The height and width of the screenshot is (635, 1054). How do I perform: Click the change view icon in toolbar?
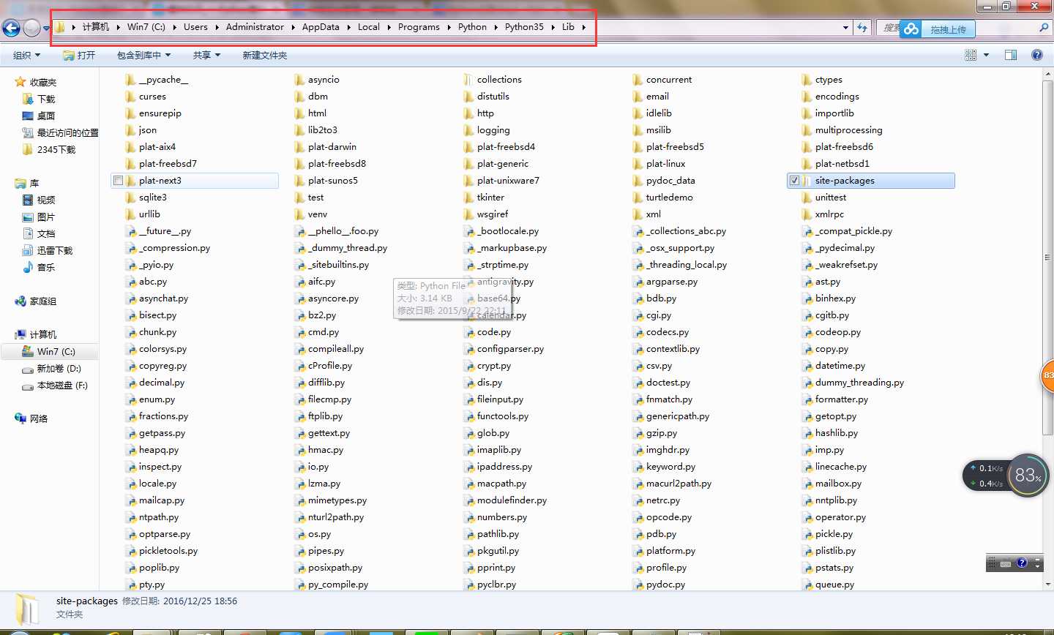971,55
